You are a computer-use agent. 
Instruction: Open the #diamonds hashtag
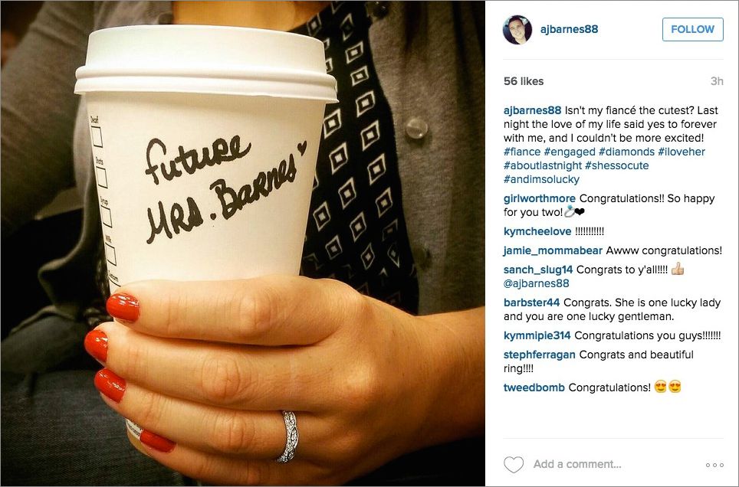coord(626,152)
